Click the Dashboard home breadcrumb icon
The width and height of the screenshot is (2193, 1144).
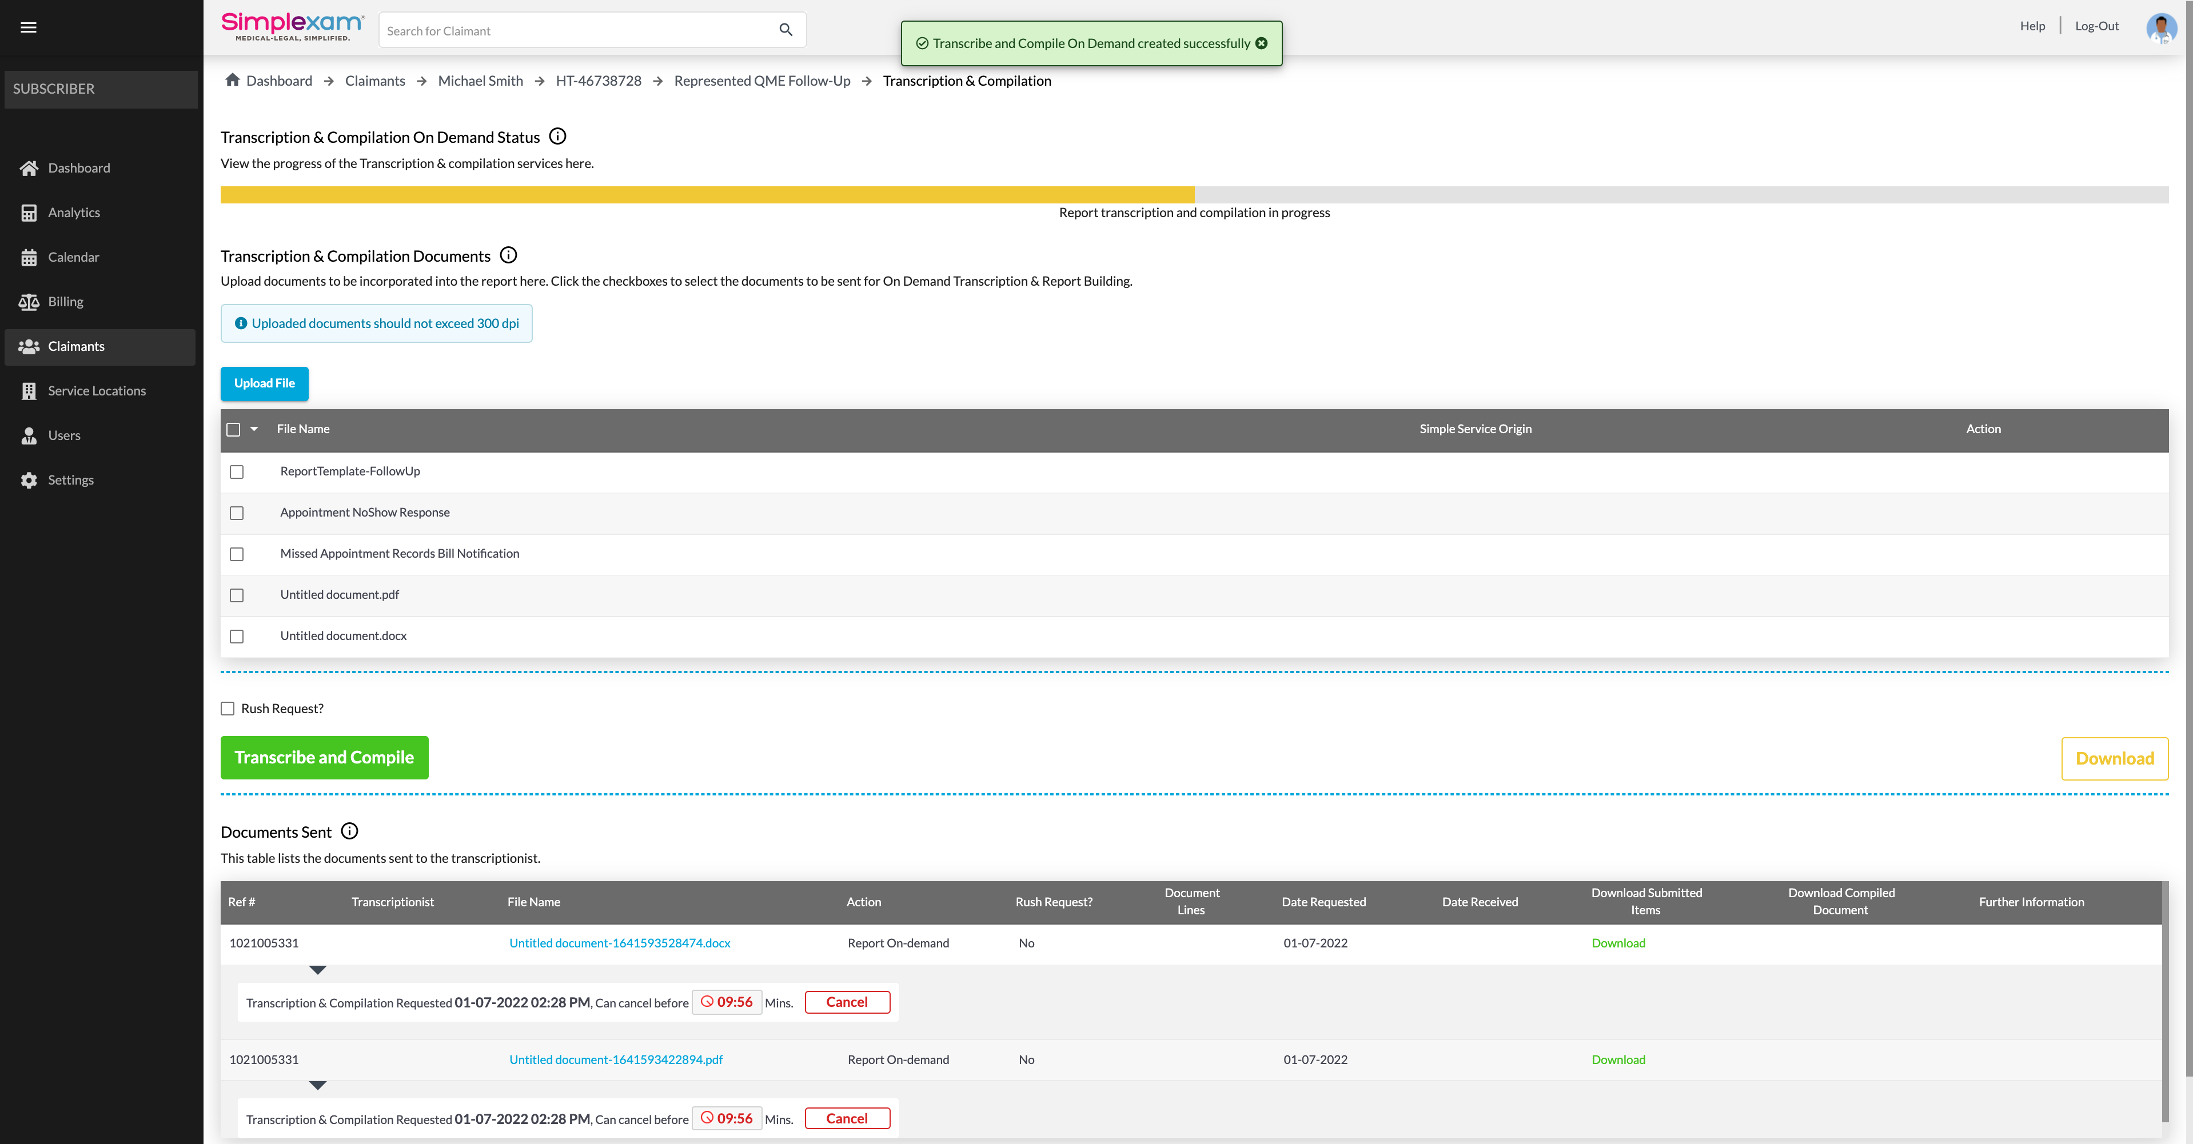click(232, 80)
